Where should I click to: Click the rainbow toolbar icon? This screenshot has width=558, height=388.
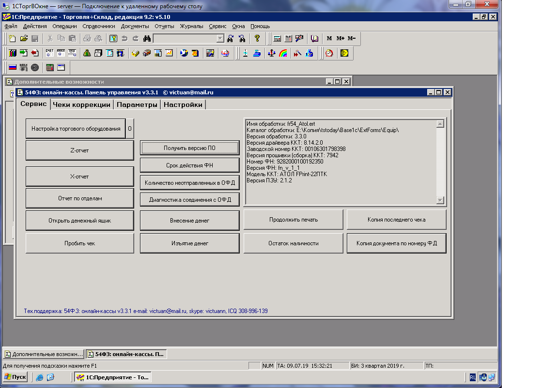coord(283,53)
